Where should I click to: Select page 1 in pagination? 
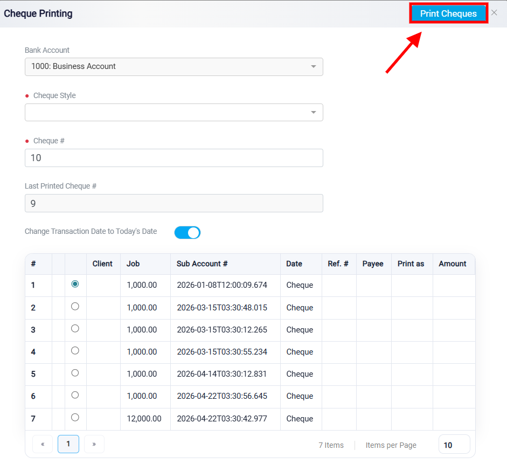tap(68, 444)
